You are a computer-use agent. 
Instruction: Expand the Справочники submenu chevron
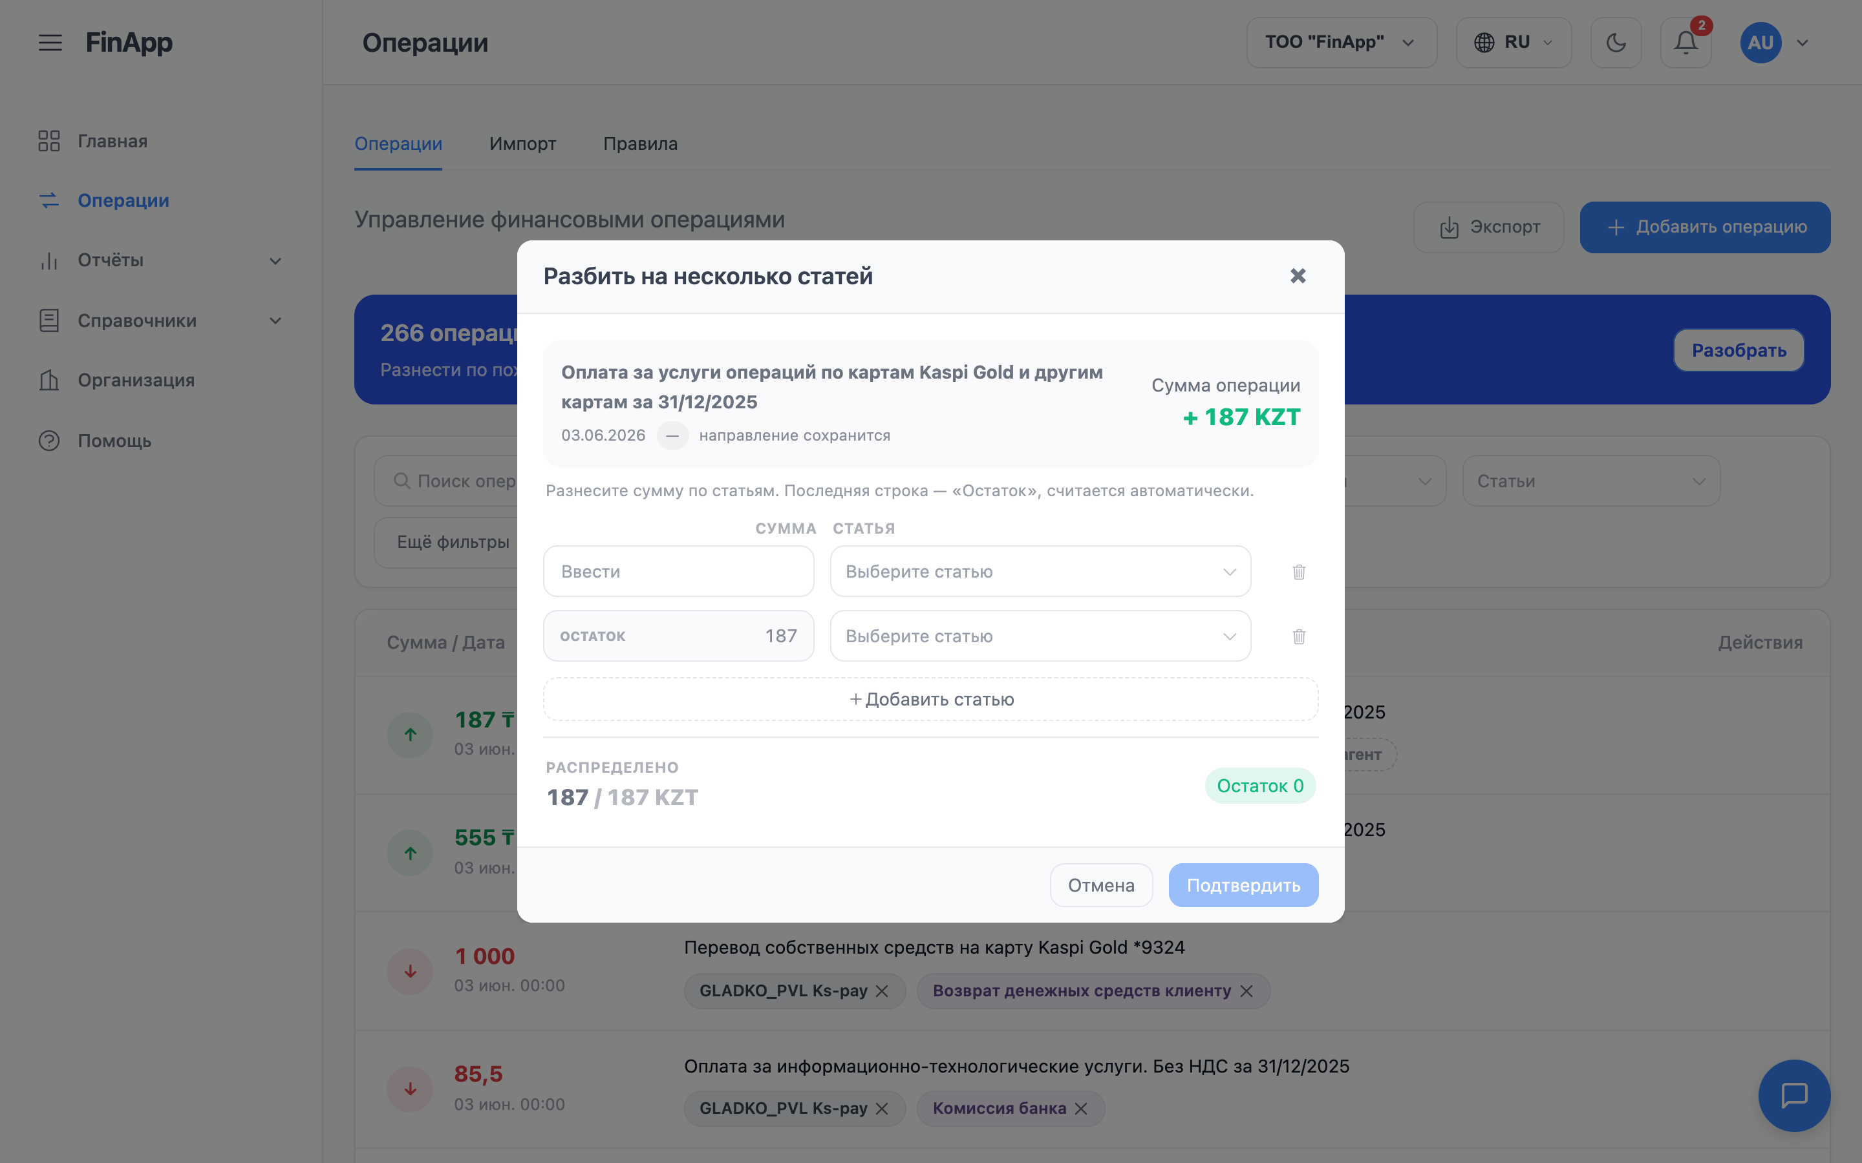pyautogui.click(x=275, y=320)
